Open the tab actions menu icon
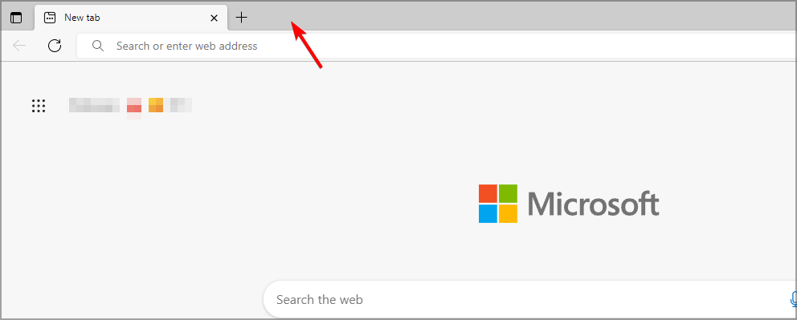Viewport: 797px width, 320px height. coord(16,18)
